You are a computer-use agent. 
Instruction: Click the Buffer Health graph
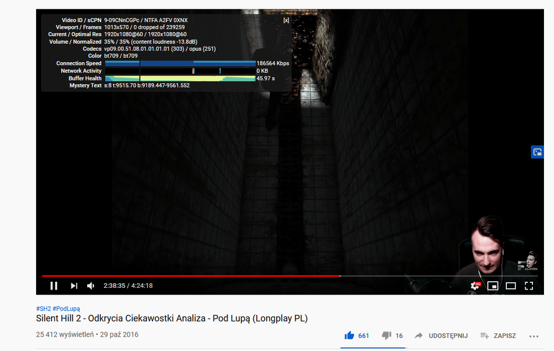pos(180,78)
